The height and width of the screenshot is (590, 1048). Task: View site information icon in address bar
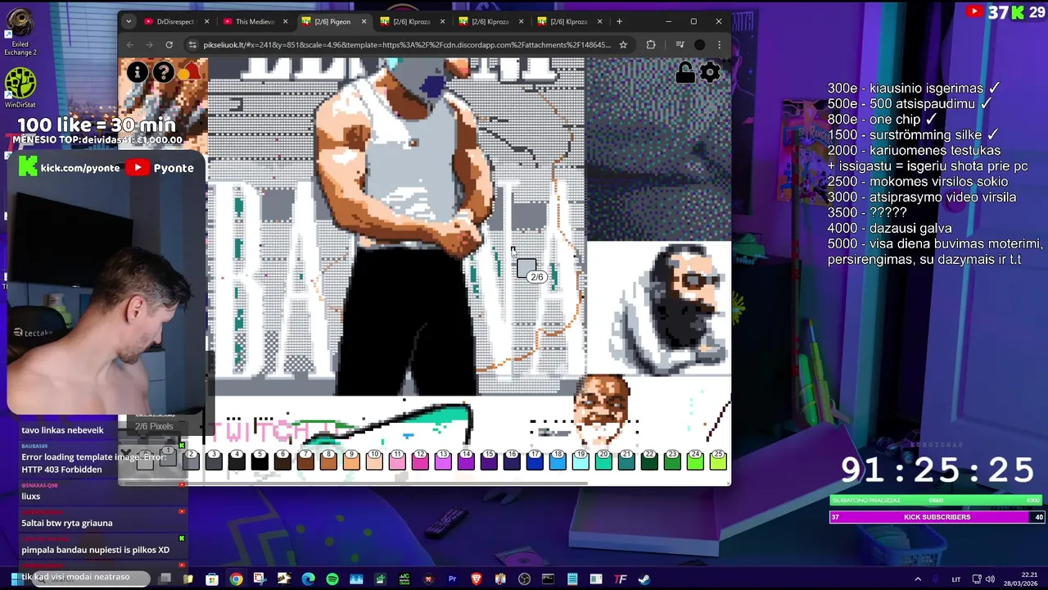click(x=192, y=45)
